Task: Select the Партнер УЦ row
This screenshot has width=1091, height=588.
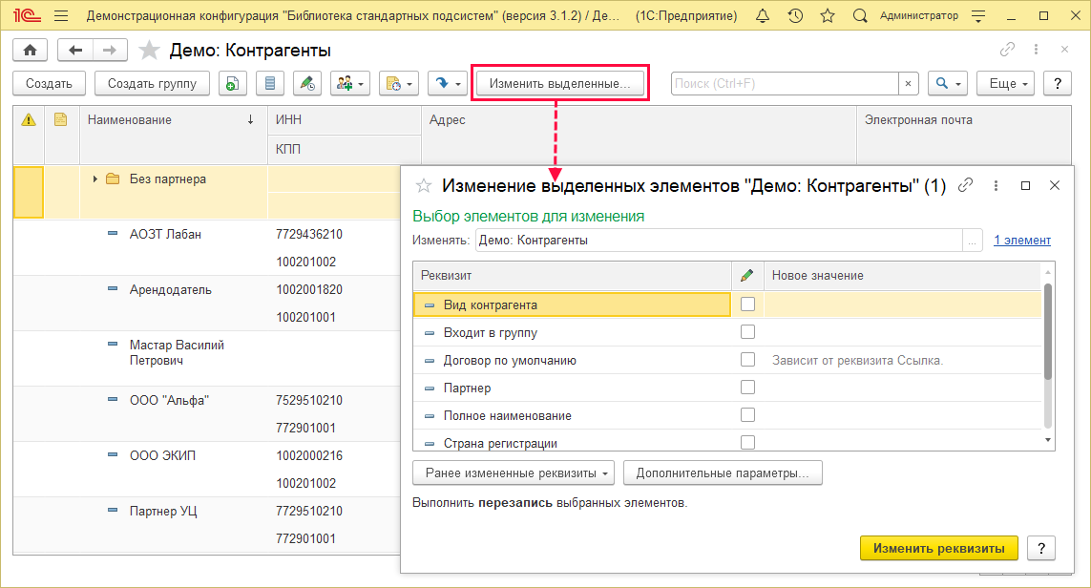Action: point(206,525)
